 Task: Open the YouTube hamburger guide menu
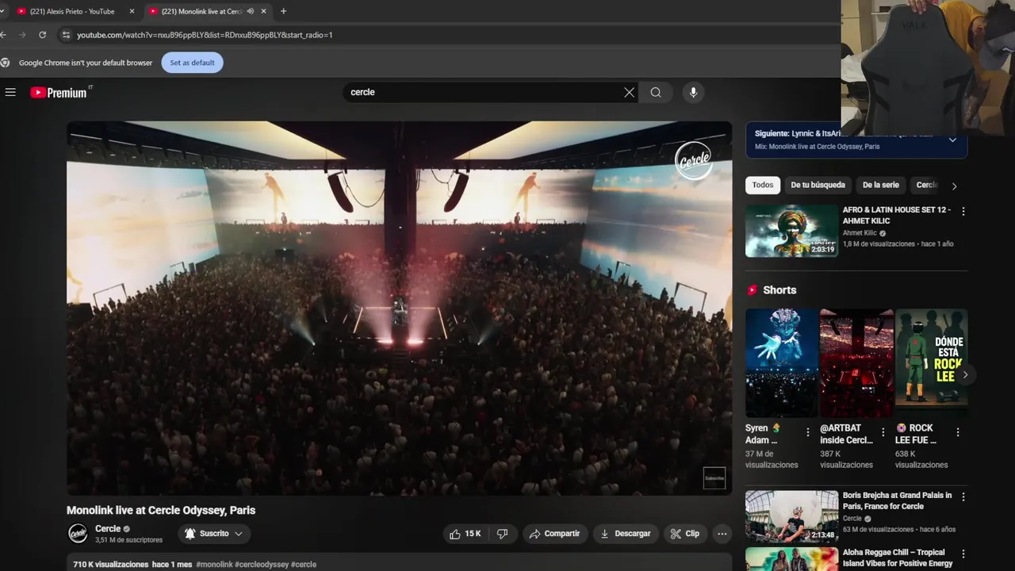tap(10, 92)
